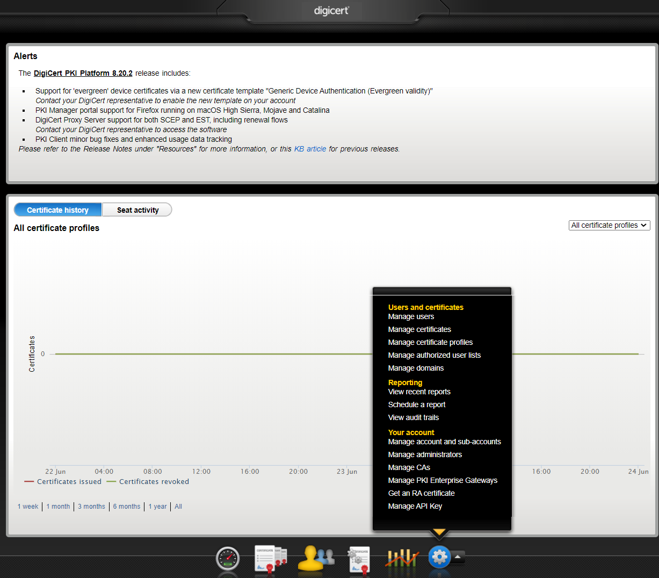Image resolution: width=659 pixels, height=578 pixels.
Task: Switch to Seat activity tab
Action: point(137,210)
